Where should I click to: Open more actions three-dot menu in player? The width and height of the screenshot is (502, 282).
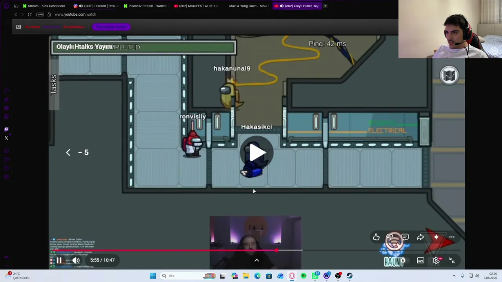(x=452, y=237)
